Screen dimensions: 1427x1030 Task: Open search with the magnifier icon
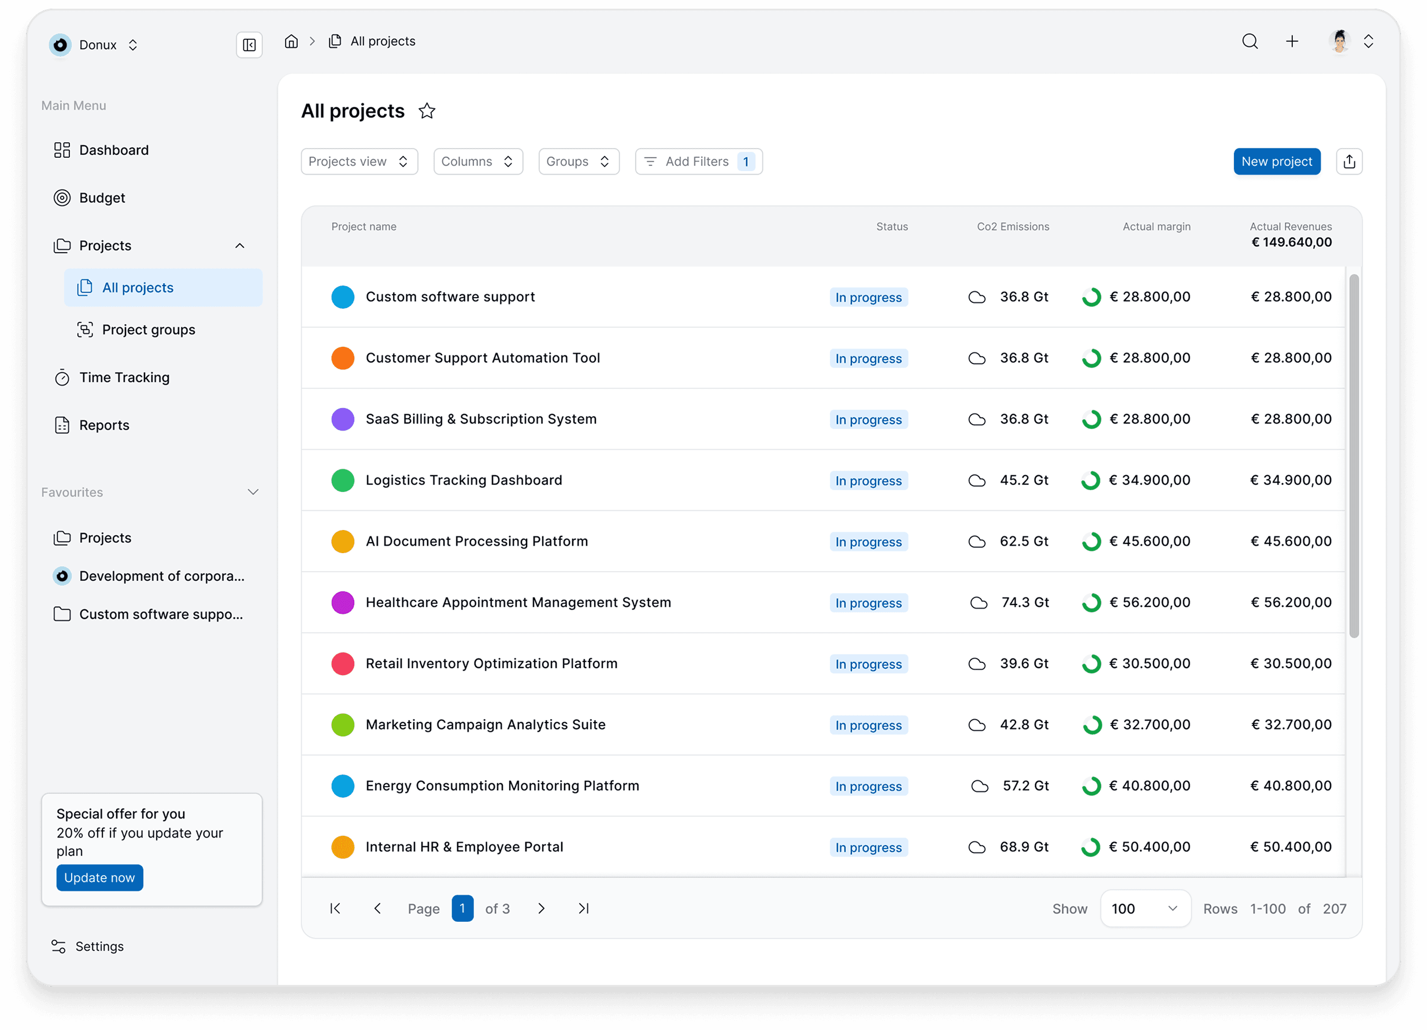pyautogui.click(x=1250, y=42)
